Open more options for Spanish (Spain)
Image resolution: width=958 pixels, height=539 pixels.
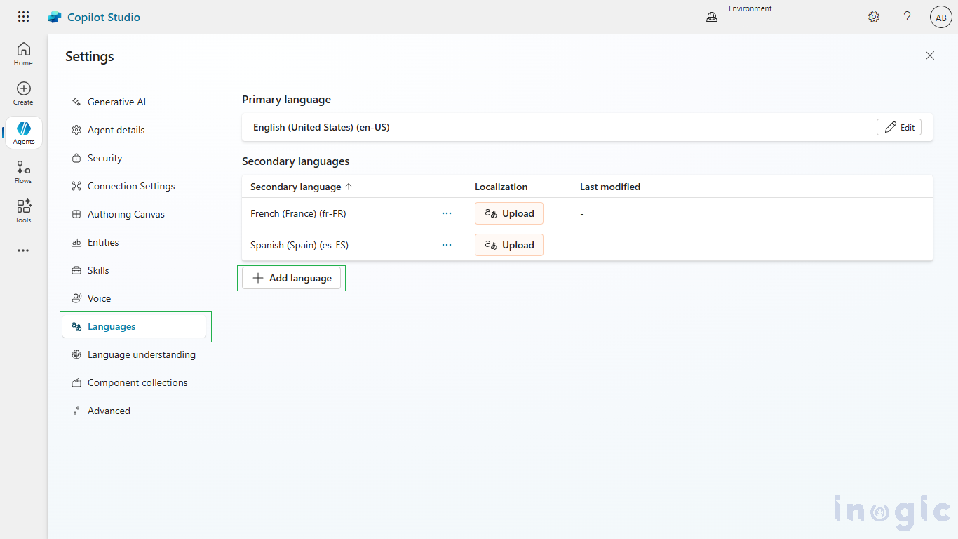pyautogui.click(x=447, y=245)
